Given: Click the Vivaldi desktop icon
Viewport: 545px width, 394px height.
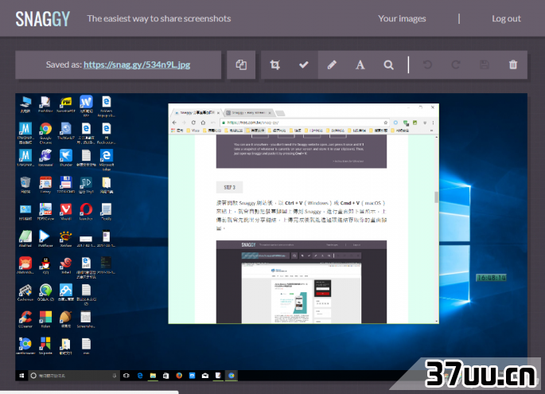Looking at the screenshot, I should pos(66,212).
